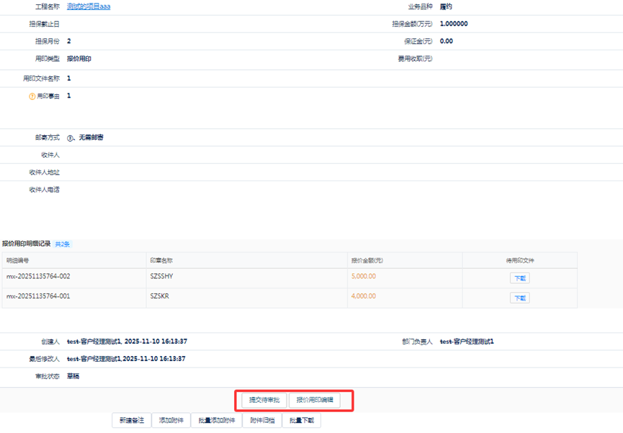Screen dimensions: 623x433
Task: Archive attachments via 附件归档
Action: 261,421
